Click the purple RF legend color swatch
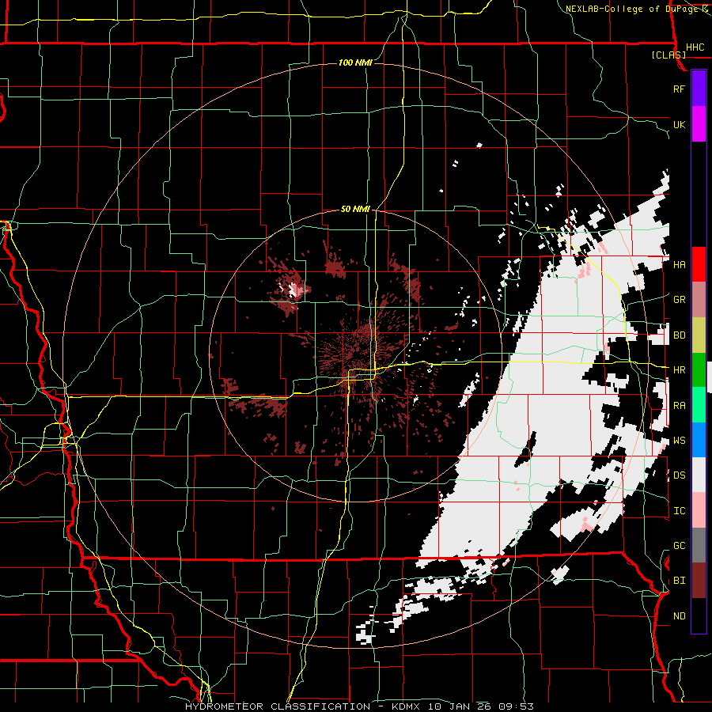This screenshot has height=712, width=712. 699,88
